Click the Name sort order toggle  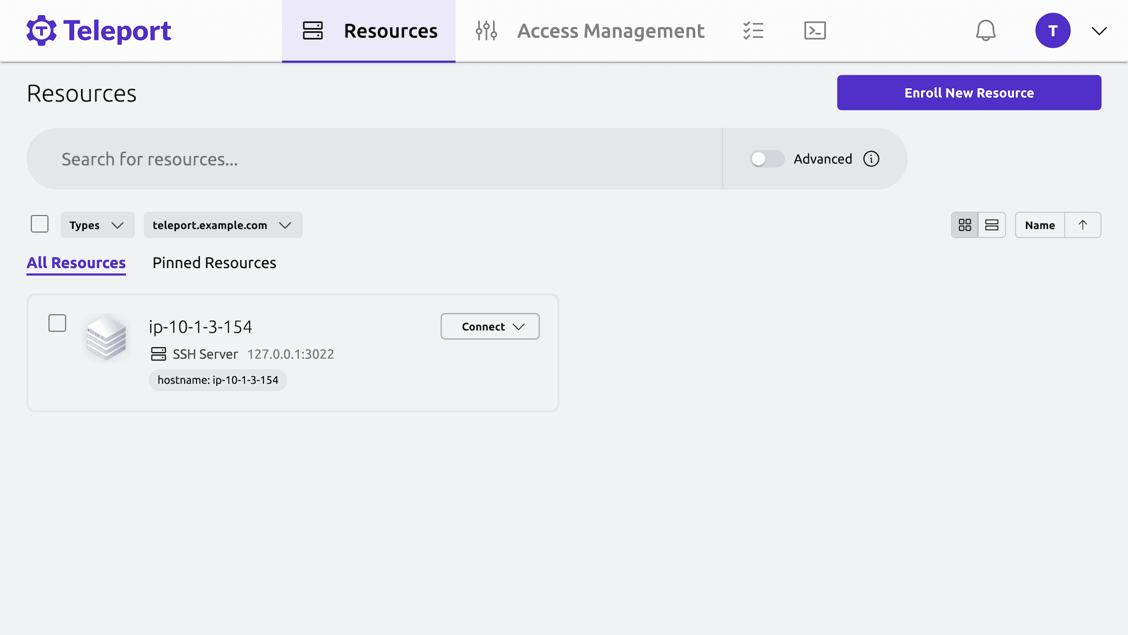[1082, 224]
